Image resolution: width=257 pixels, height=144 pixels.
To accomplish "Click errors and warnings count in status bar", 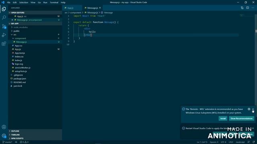I will pyautogui.click(x=24, y=142).
